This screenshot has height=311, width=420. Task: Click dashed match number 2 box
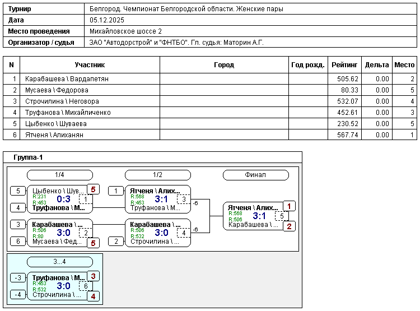86,233
